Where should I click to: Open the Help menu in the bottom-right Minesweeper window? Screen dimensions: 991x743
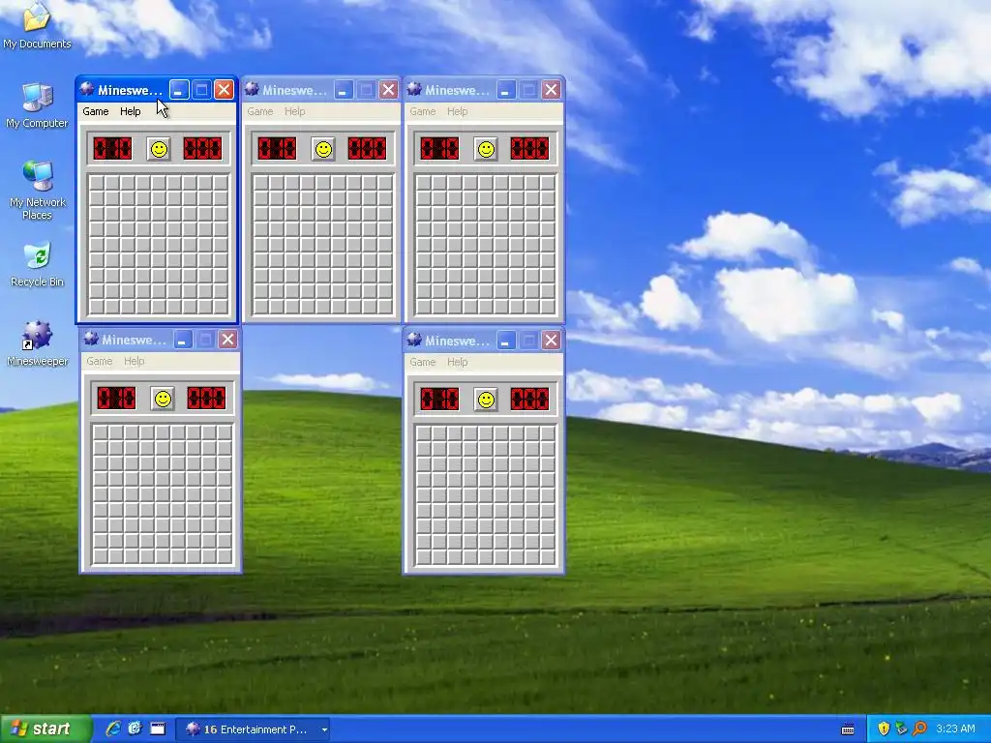(x=457, y=362)
